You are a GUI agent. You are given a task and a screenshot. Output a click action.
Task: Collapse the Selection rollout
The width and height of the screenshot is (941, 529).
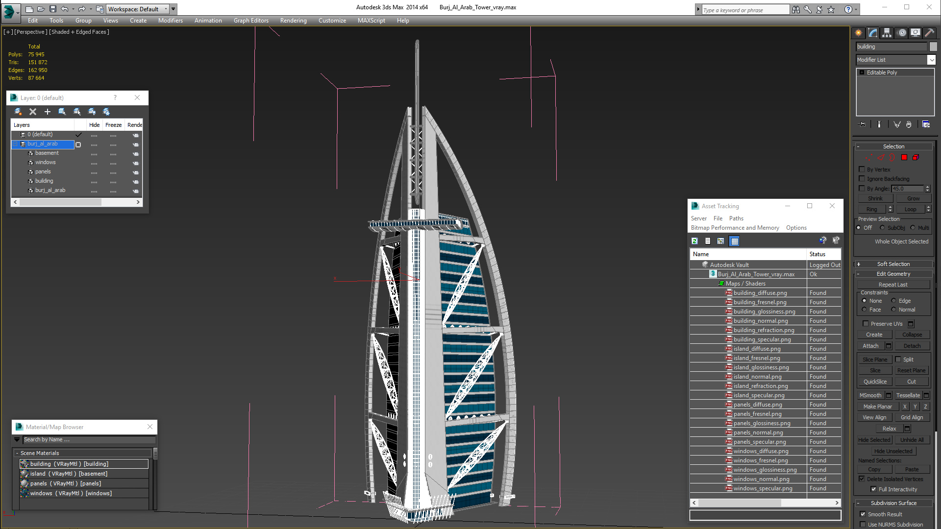tap(894, 146)
